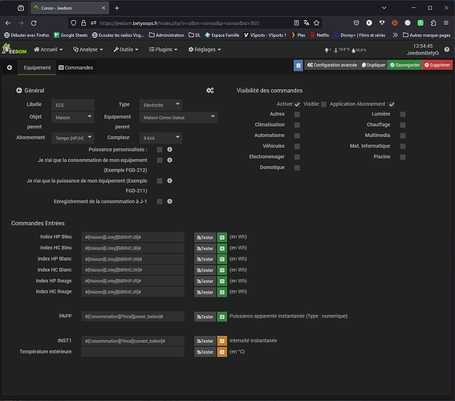The image size is (455, 401).
Task: Bookmark this page with star icon
Action: click(317, 23)
